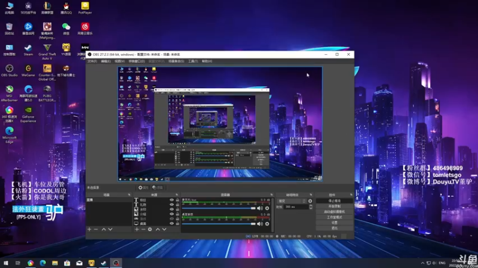
Task: Open PotPlayer desktop shortcut
Action: tap(85, 8)
